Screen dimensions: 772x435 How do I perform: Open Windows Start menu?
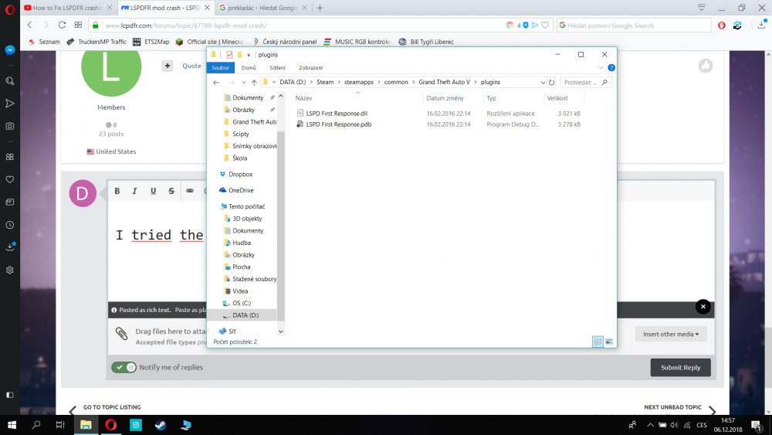[12, 425]
